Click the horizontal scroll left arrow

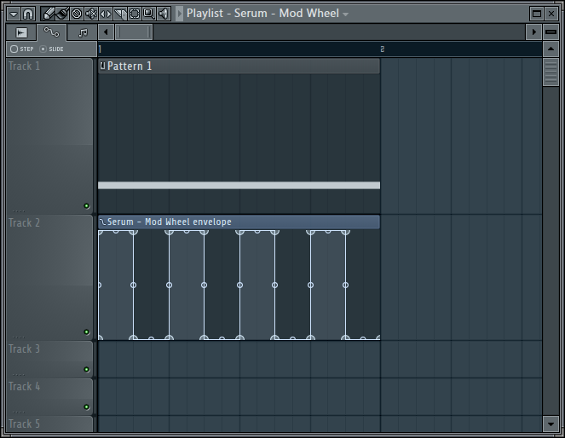[x=106, y=32]
